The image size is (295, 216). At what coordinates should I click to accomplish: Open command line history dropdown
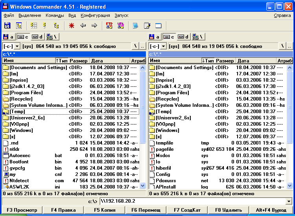[x=289, y=201]
